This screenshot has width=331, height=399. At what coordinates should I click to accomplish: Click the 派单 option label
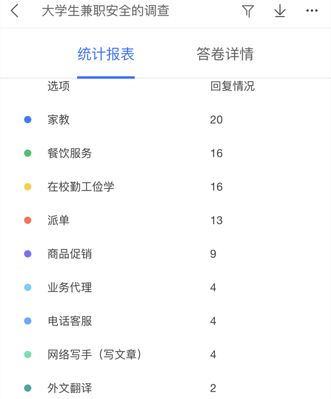(x=59, y=221)
